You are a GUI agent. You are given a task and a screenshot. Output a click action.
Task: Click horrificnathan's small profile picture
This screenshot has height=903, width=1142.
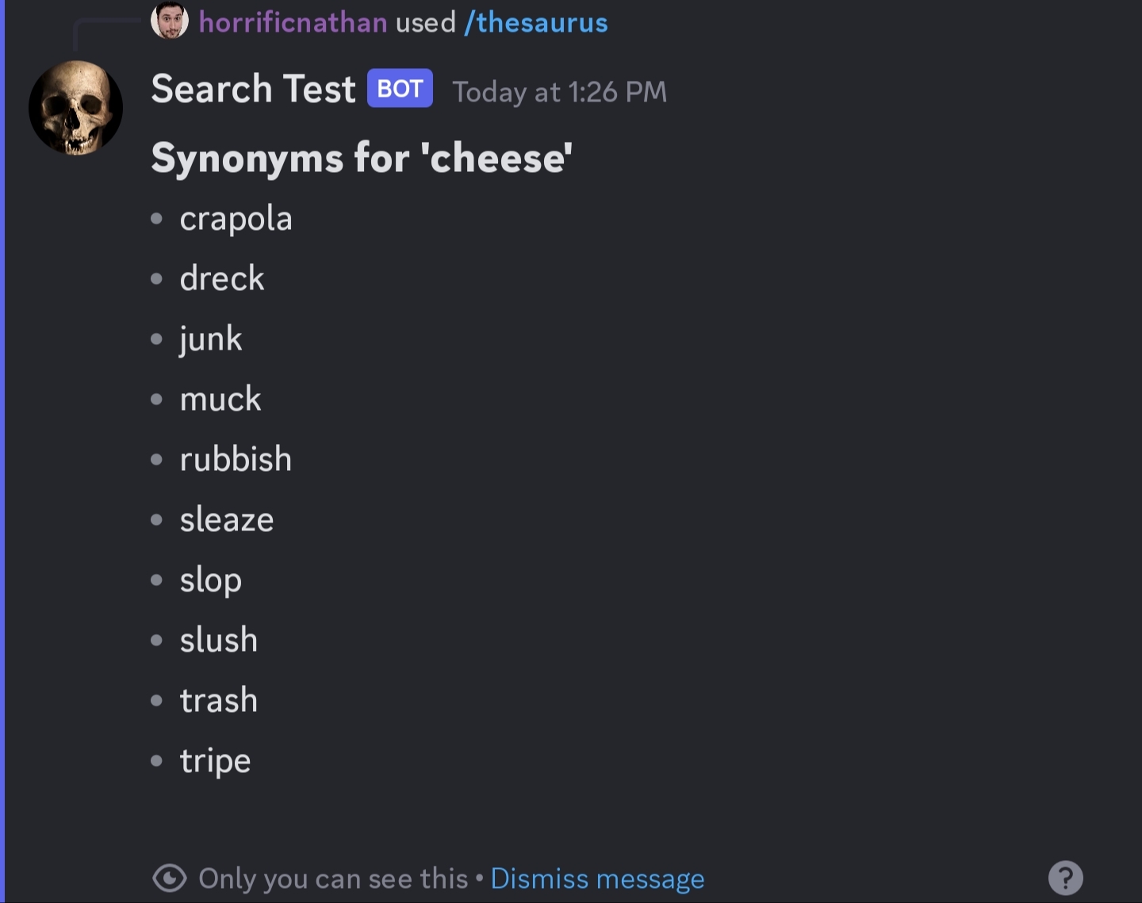point(169,21)
